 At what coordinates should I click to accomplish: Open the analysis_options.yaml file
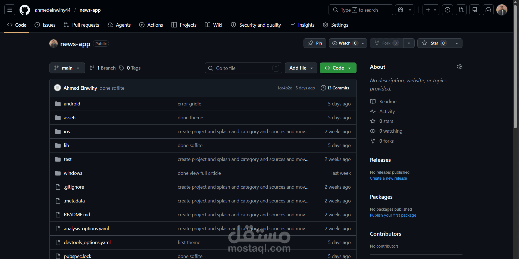coord(86,229)
